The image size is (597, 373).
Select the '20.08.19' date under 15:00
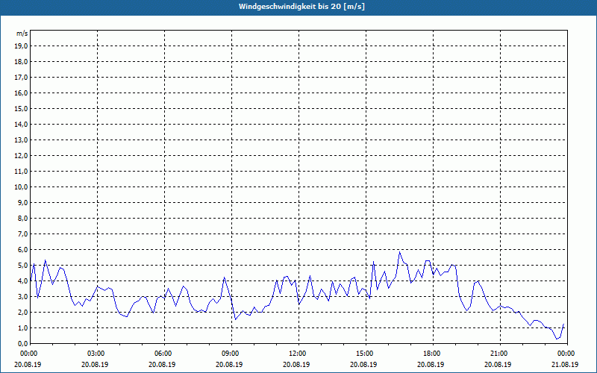(x=363, y=364)
